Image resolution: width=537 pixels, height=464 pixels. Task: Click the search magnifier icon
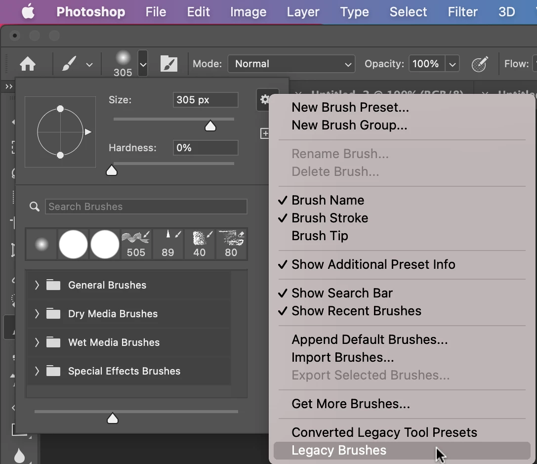(x=34, y=207)
